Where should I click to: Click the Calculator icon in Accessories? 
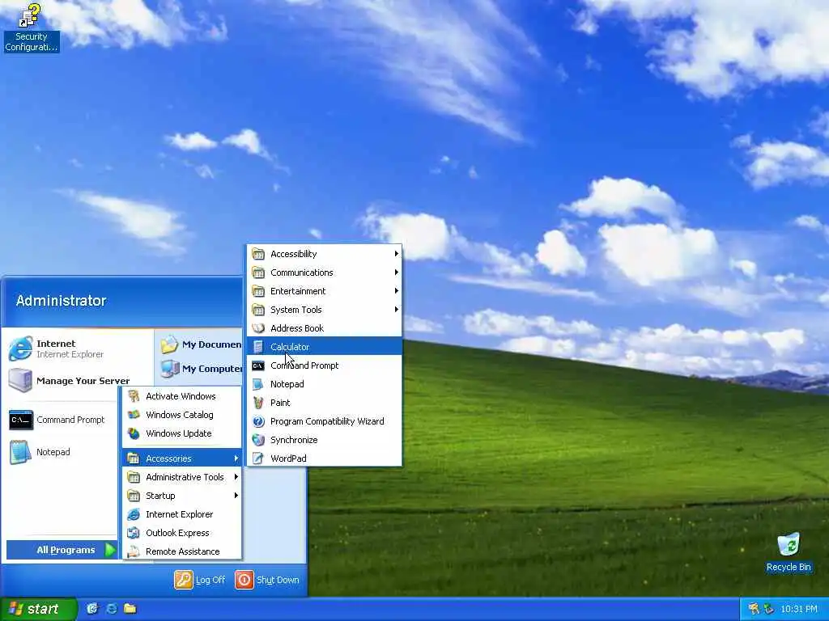(258, 347)
